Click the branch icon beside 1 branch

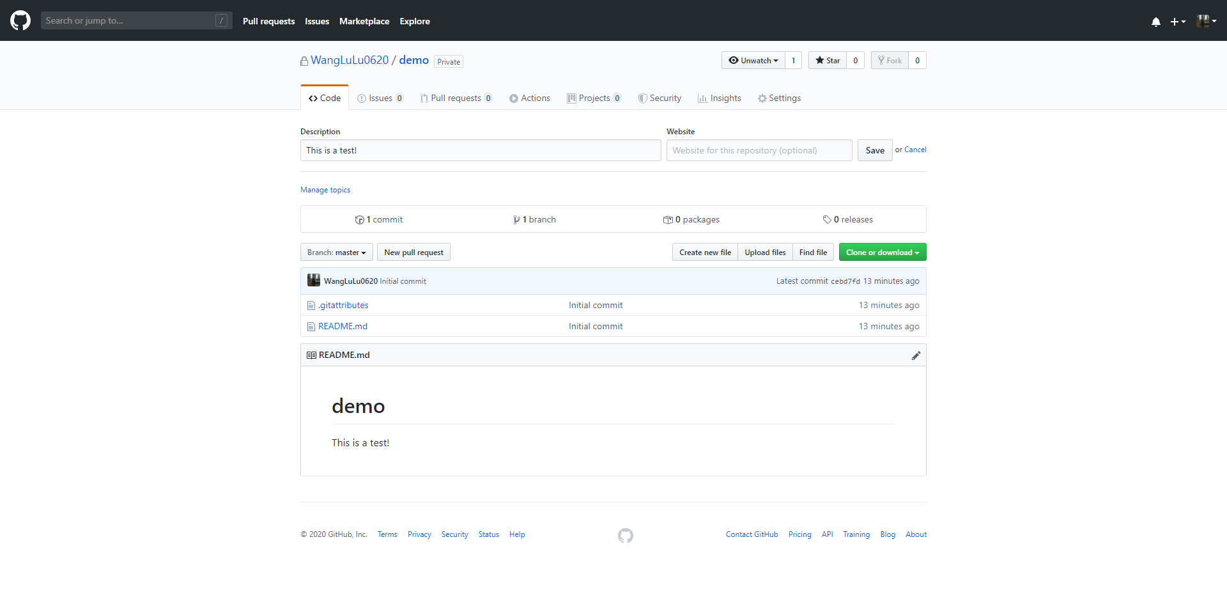click(516, 220)
